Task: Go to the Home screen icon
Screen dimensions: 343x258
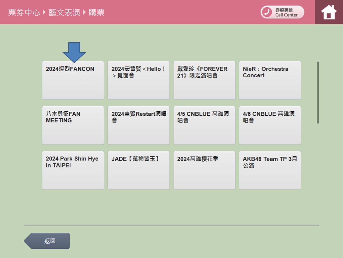Action: pos(329,12)
